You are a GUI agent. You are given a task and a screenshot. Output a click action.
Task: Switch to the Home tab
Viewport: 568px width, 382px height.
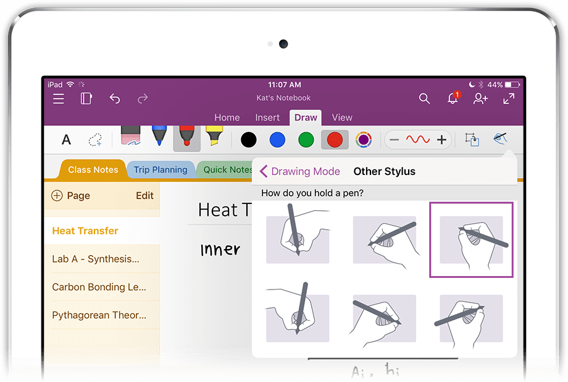[x=227, y=118]
